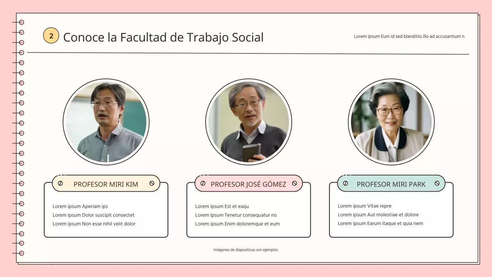Click the right screw icon on Profesor Miri Park label
The image size is (492, 277).
437,184
